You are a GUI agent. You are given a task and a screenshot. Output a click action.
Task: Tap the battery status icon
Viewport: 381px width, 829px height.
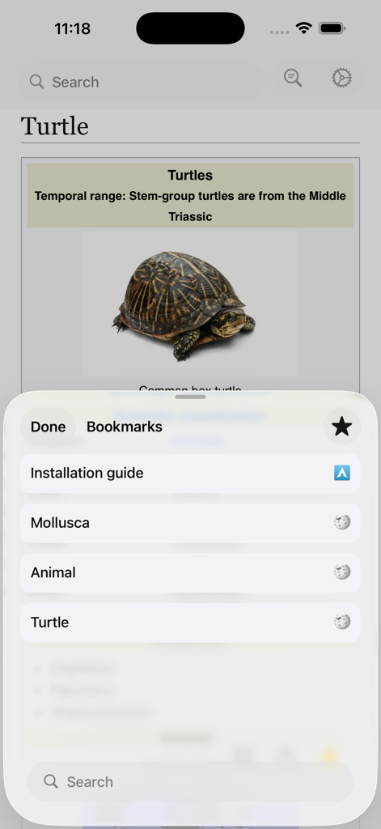[x=332, y=28]
